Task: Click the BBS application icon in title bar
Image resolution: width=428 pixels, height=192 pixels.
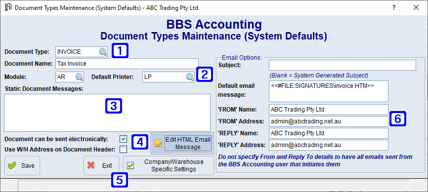Action: pos(8,7)
